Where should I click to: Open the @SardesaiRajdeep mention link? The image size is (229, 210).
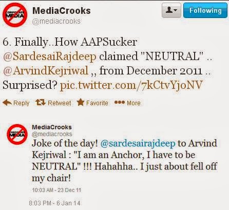point(50,56)
